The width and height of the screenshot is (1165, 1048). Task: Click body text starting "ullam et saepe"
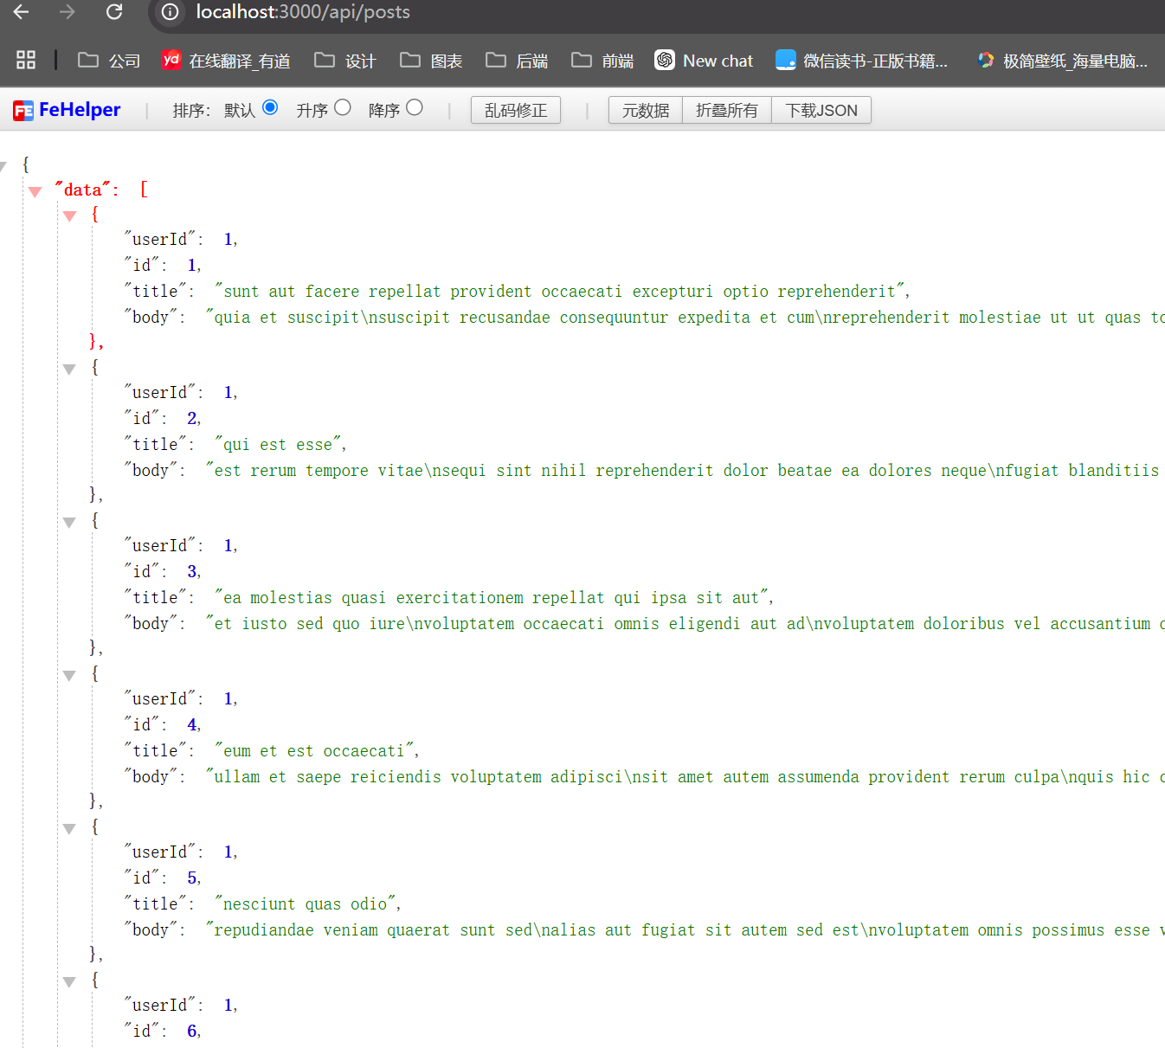click(x=685, y=777)
